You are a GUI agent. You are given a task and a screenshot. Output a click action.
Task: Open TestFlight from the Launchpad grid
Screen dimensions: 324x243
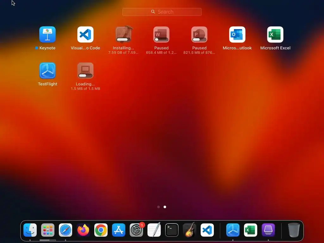[x=47, y=71]
